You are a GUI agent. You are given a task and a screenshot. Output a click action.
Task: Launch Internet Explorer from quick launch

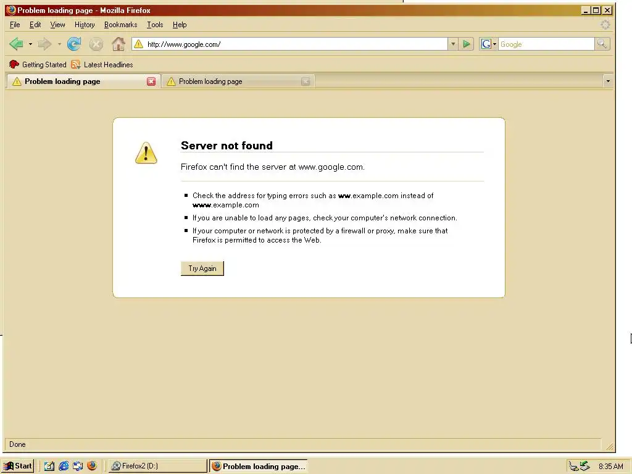click(64, 466)
